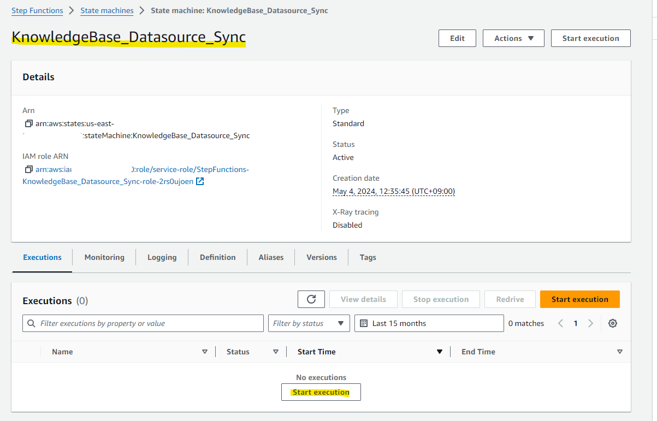
Task: Open the Versions tab
Action: point(322,257)
